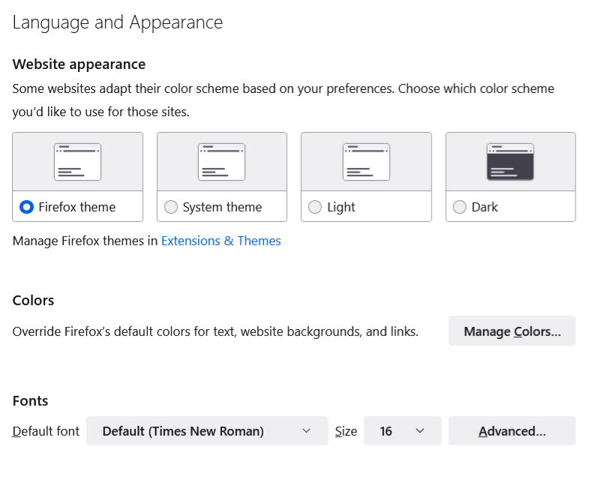Click the "Light" option label text
Image resolution: width=607 pixels, height=486 pixels.
click(x=341, y=207)
